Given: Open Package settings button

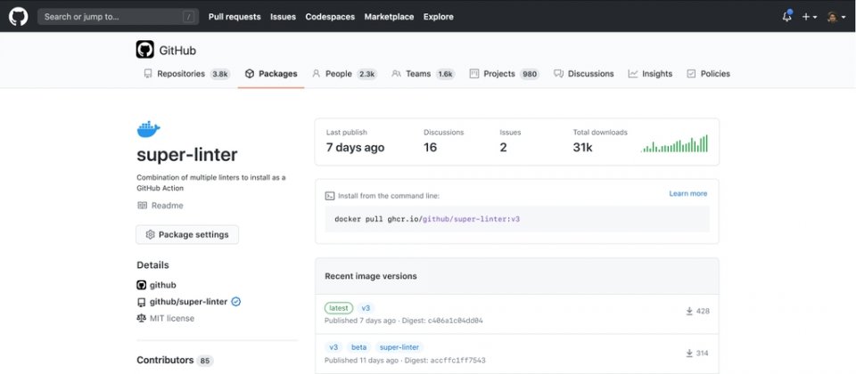Looking at the screenshot, I should [x=187, y=234].
